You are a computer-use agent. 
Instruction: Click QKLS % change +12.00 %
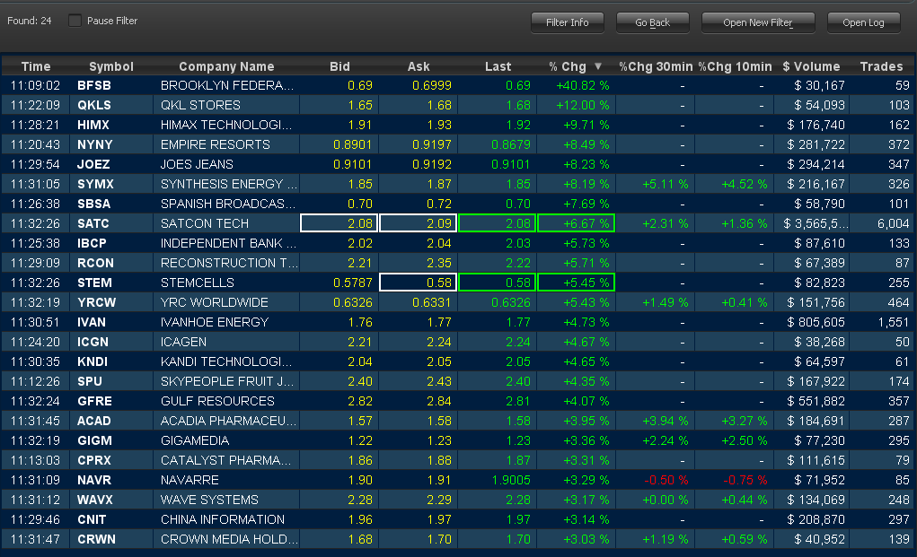583,105
